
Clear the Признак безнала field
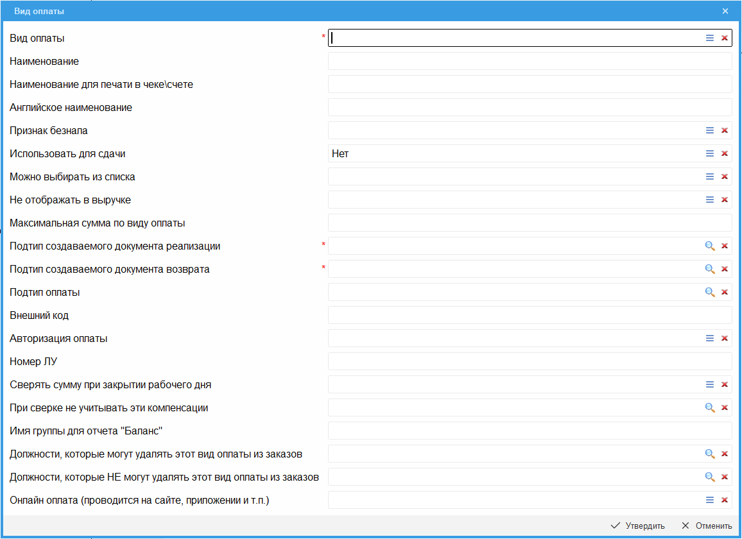pos(725,130)
